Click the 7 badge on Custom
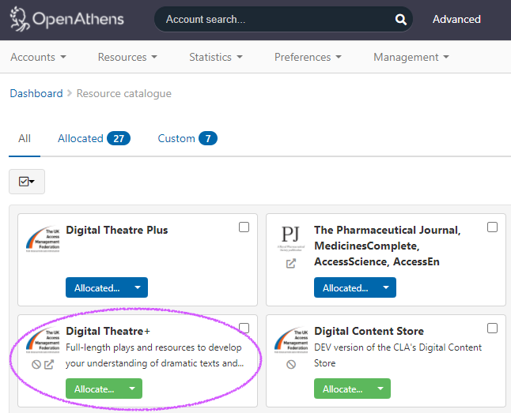The image size is (511, 413). [208, 139]
